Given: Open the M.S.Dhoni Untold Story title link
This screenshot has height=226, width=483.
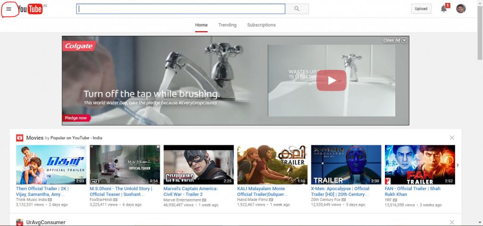Looking at the screenshot, I should pyautogui.click(x=121, y=192).
